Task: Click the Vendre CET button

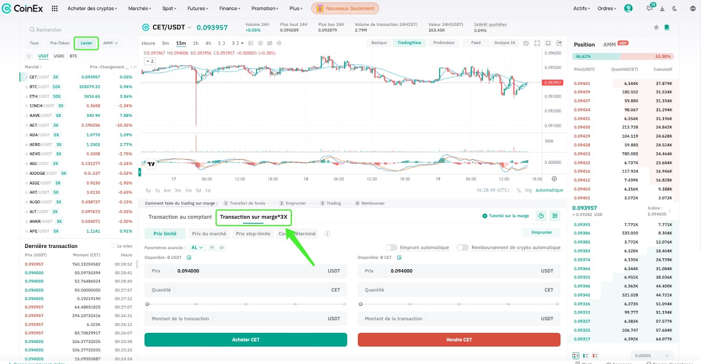Action: tap(459, 339)
